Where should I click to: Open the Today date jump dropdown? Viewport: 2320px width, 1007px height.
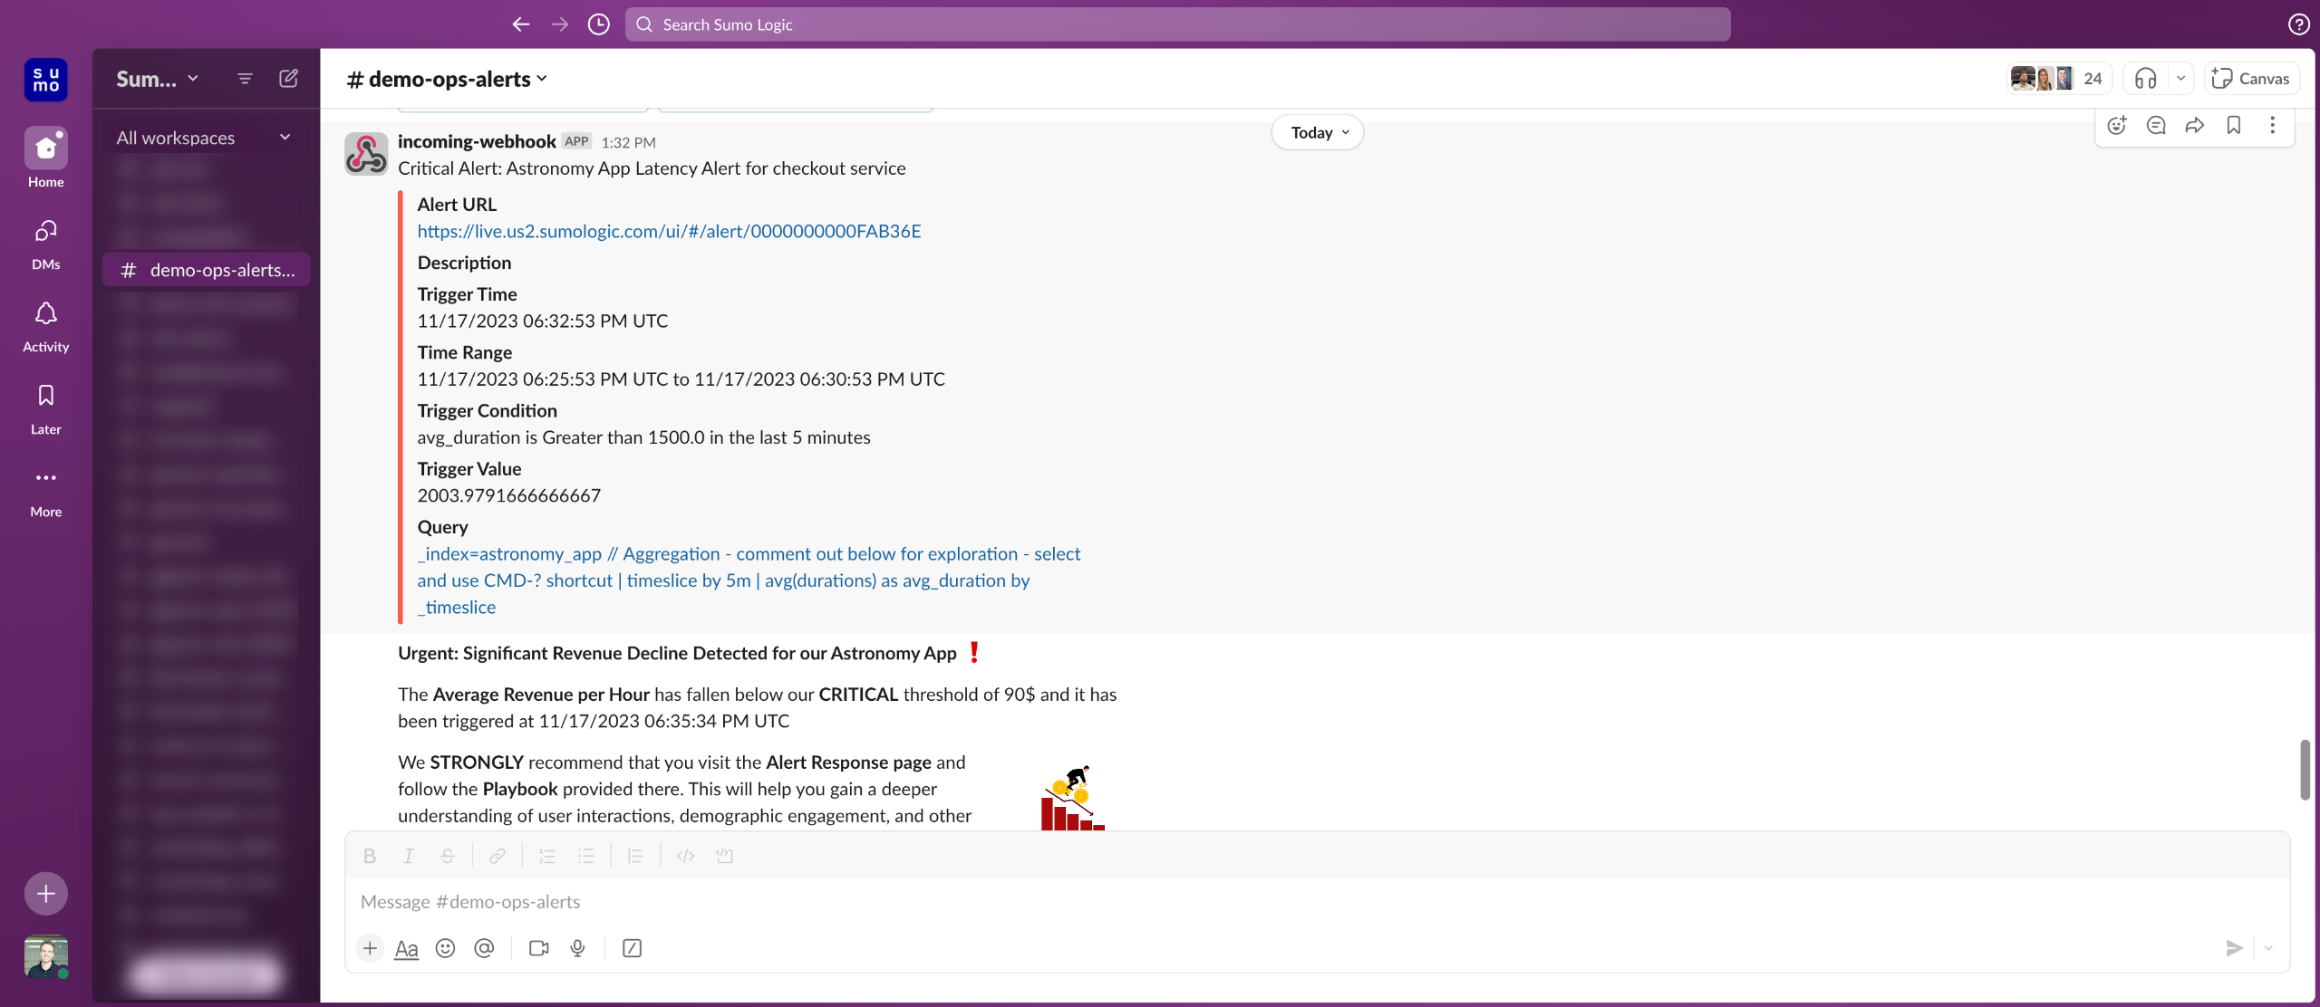[1318, 132]
